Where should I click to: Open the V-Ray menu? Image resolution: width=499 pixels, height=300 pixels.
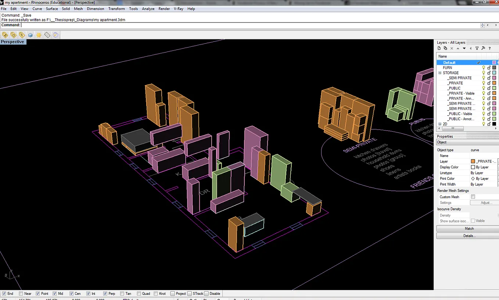click(178, 8)
